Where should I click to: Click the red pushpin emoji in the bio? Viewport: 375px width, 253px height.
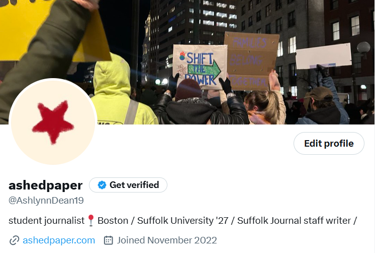(91, 220)
